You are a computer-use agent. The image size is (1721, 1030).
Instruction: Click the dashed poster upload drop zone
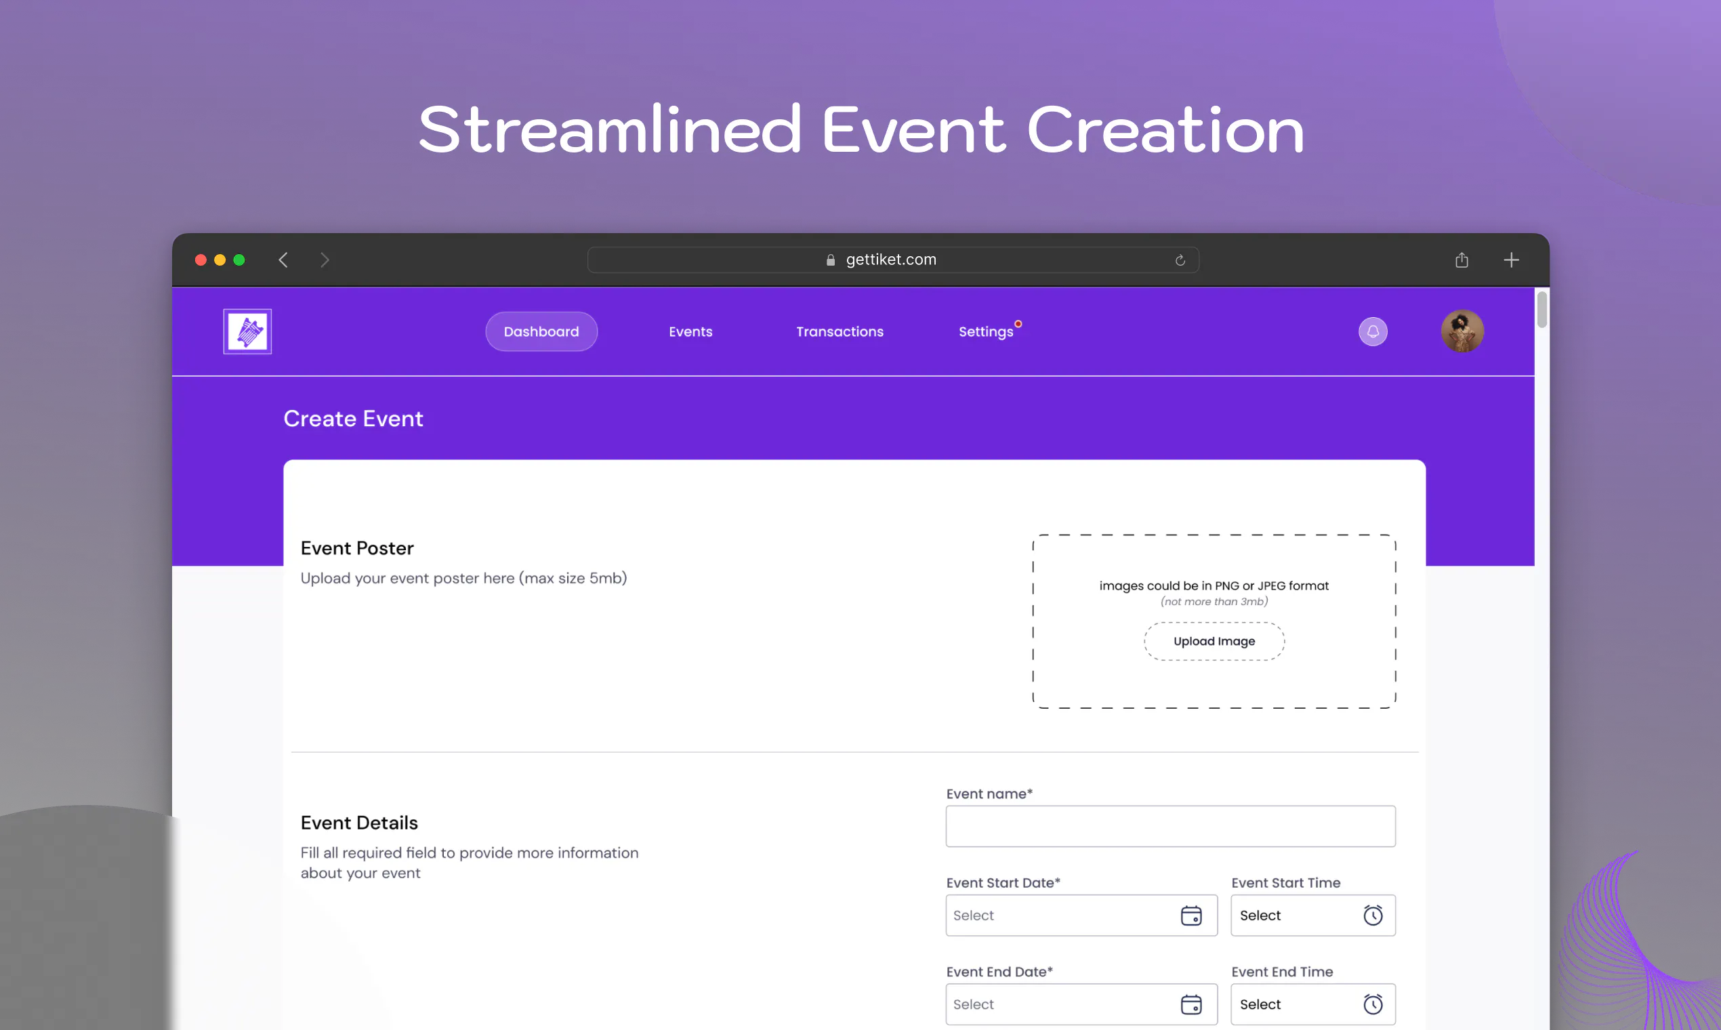(x=1214, y=621)
